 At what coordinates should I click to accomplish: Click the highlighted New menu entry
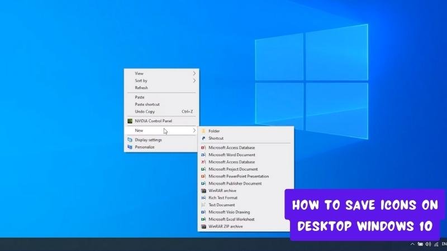[x=161, y=131]
